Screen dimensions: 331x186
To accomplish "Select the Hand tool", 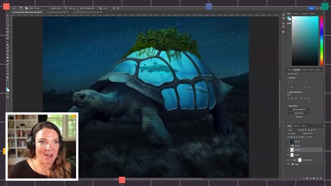I will 8,77.
